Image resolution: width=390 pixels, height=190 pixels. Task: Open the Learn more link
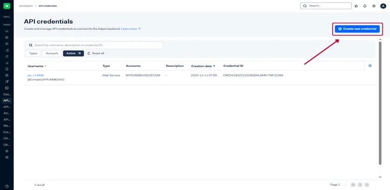click(x=131, y=29)
